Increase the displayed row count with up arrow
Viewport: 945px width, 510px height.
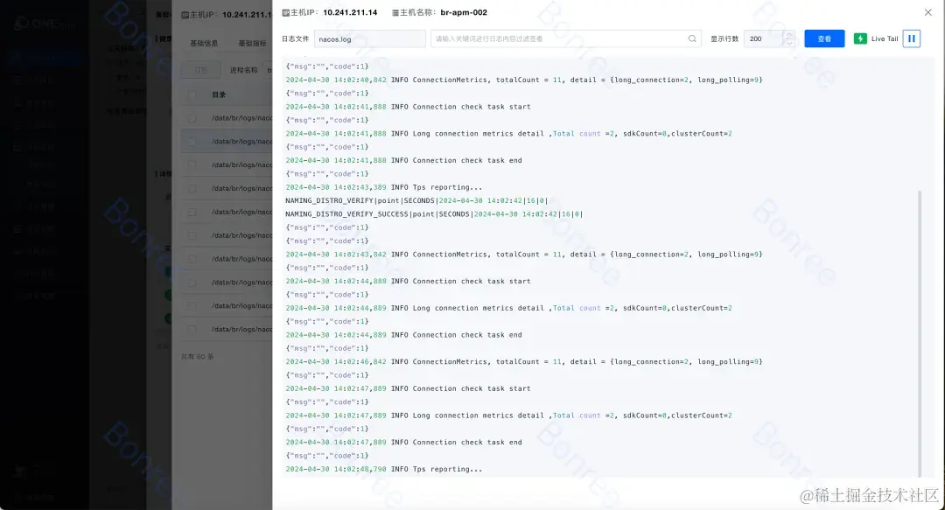click(788, 35)
